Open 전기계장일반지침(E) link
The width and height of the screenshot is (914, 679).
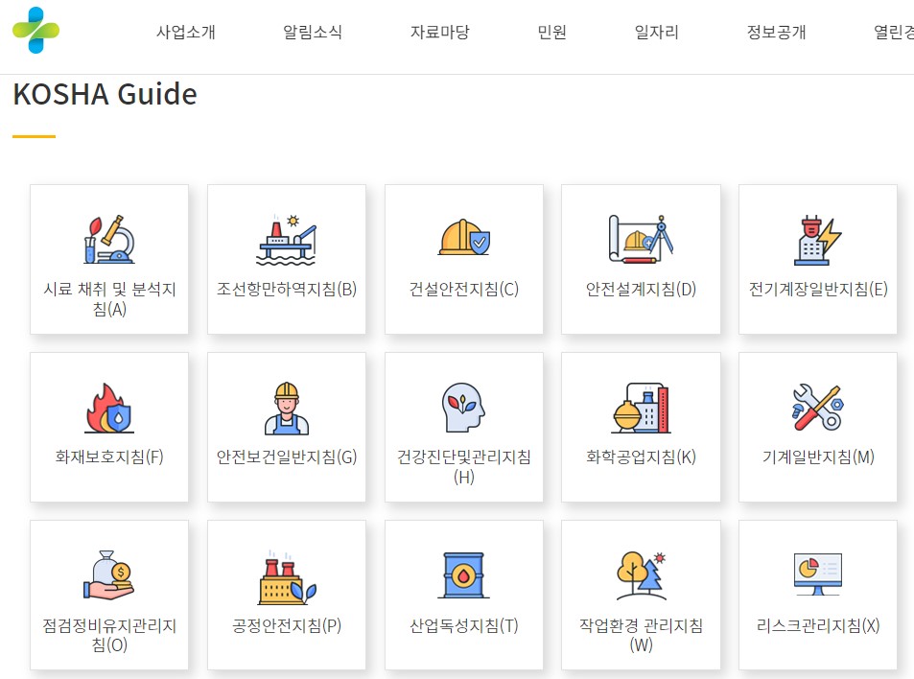818,289
